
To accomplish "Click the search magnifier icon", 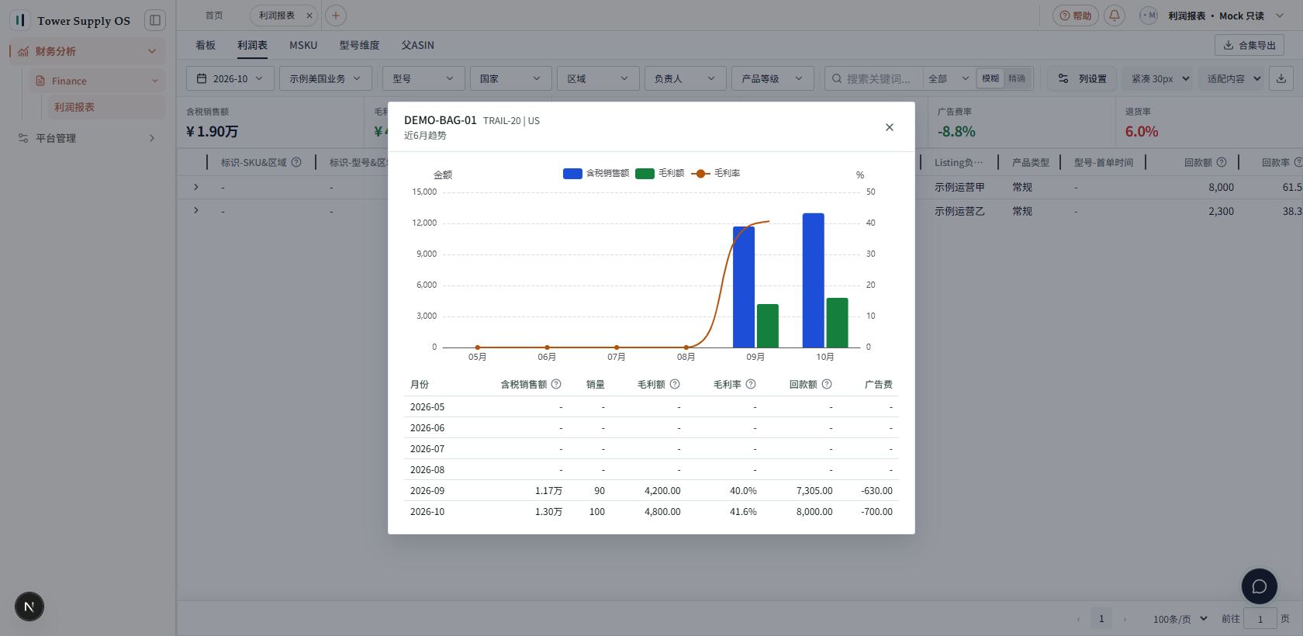I will pos(837,78).
